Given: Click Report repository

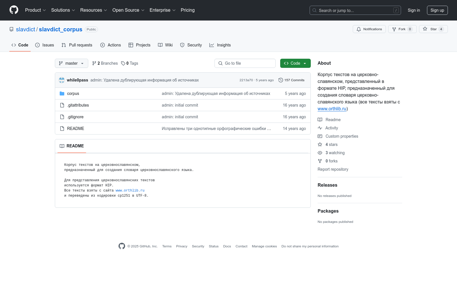Looking at the screenshot, I should coord(333,169).
